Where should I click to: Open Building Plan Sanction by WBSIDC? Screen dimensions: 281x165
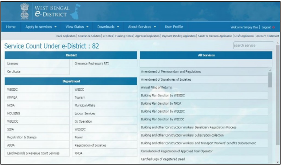click(204, 96)
